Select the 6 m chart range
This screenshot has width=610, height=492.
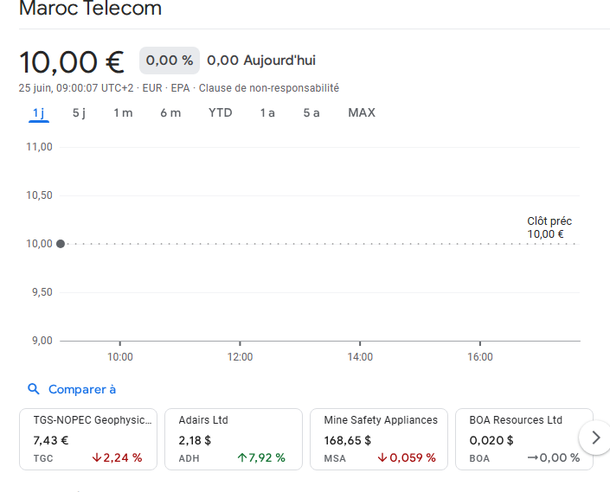170,113
